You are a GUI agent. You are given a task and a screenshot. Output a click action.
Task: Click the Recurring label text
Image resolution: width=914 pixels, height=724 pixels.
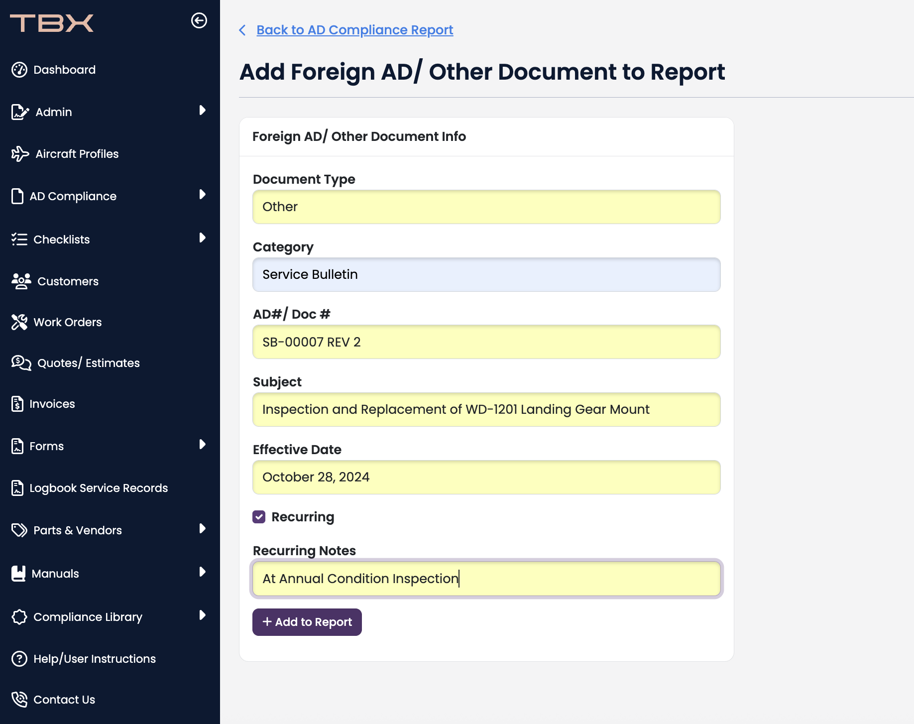pyautogui.click(x=303, y=517)
